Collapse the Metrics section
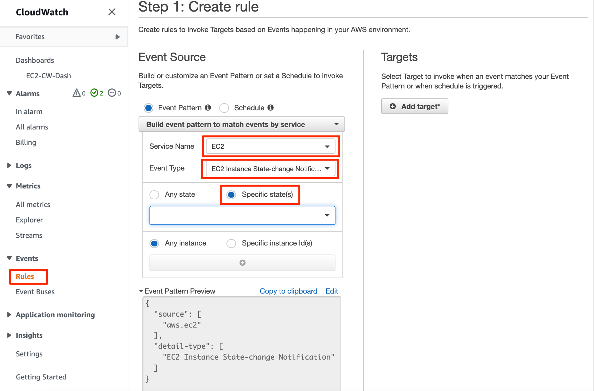The image size is (594, 391). (9, 186)
